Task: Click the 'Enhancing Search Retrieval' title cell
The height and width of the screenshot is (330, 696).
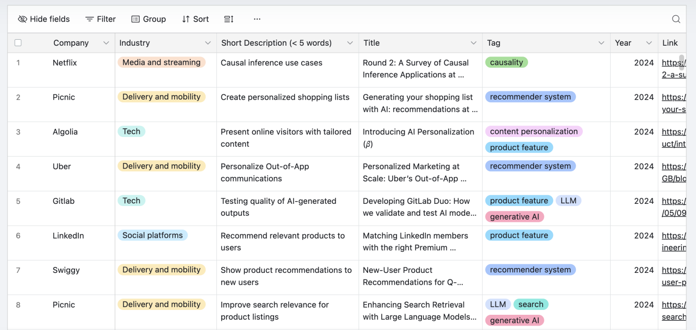Action: pyautogui.click(x=420, y=311)
